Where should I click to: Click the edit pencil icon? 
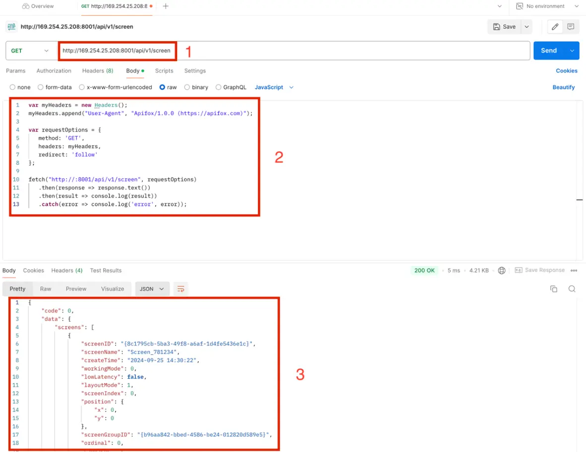(555, 27)
